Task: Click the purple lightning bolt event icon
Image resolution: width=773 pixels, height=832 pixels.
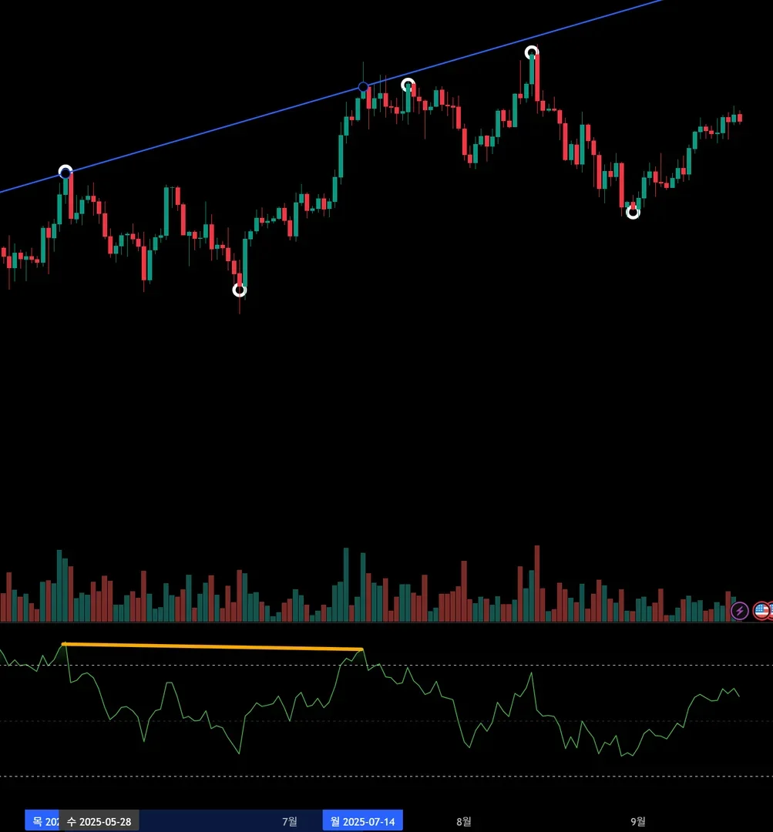Action: (x=740, y=611)
